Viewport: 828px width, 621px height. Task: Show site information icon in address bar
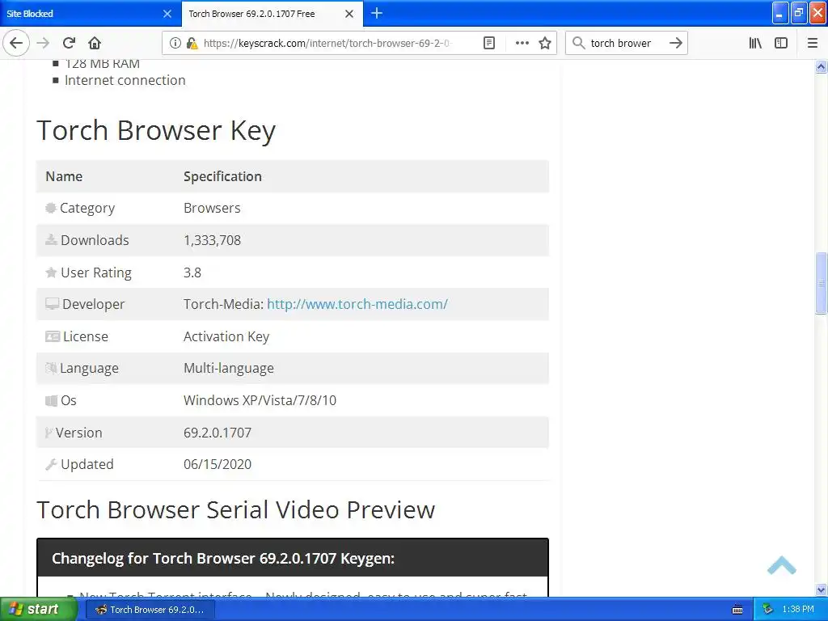175,43
